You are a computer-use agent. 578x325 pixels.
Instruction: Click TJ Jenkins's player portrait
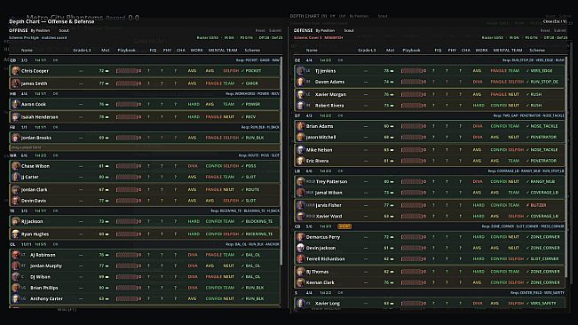[300, 71]
